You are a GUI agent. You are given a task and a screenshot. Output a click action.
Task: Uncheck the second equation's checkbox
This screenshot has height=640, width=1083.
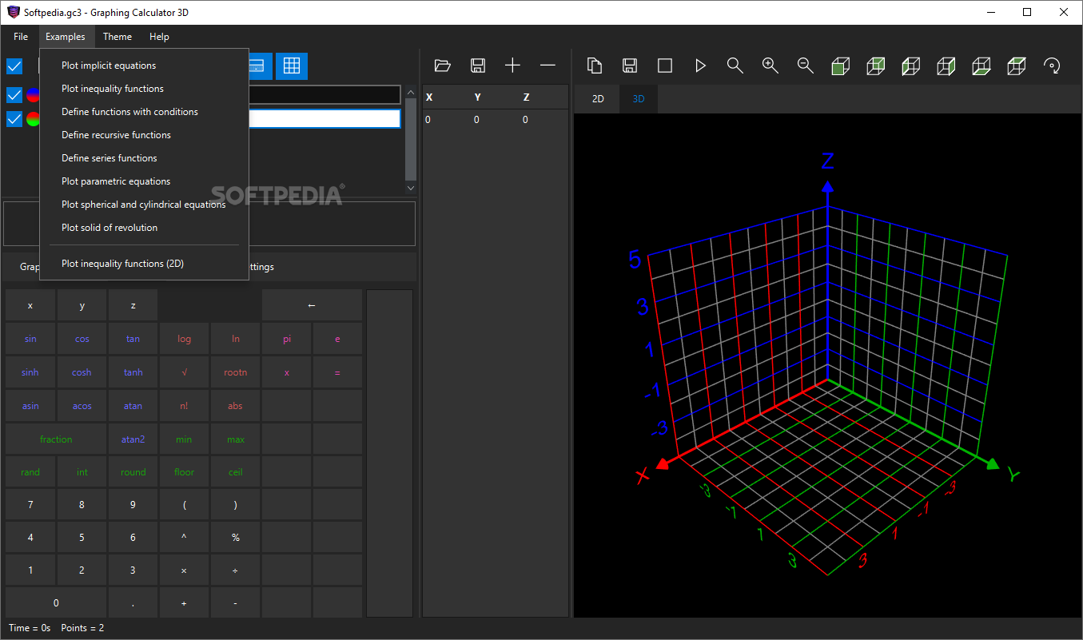14,119
